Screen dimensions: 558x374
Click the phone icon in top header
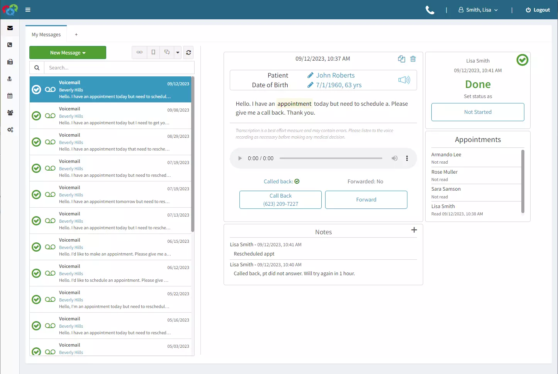coord(430,10)
